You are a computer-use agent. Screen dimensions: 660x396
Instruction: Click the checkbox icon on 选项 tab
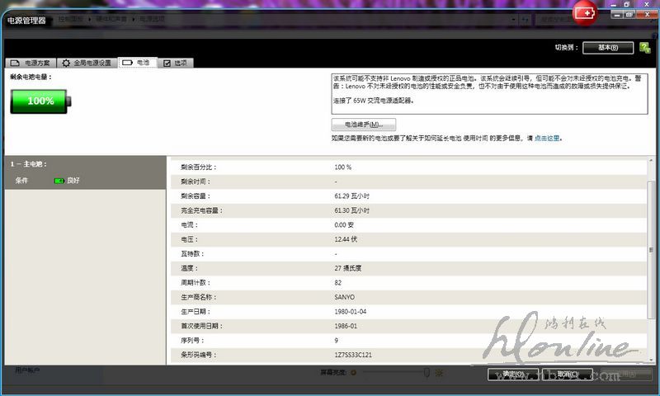pos(167,63)
